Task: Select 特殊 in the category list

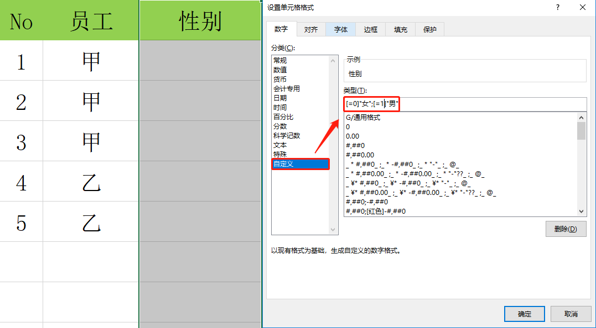Action: pos(300,154)
